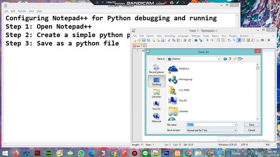The height and width of the screenshot is (157, 280).
Task: Select Libraries item in file list
Action: coord(178,111)
